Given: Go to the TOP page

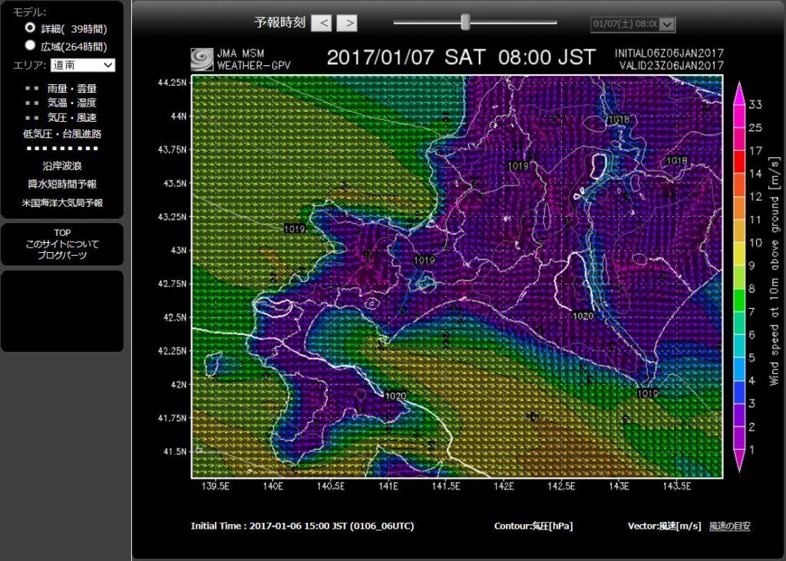Looking at the screenshot, I should [x=62, y=233].
